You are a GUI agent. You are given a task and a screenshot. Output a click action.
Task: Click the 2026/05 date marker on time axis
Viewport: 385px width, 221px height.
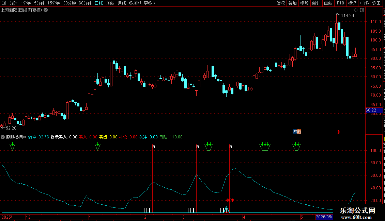[324, 217]
